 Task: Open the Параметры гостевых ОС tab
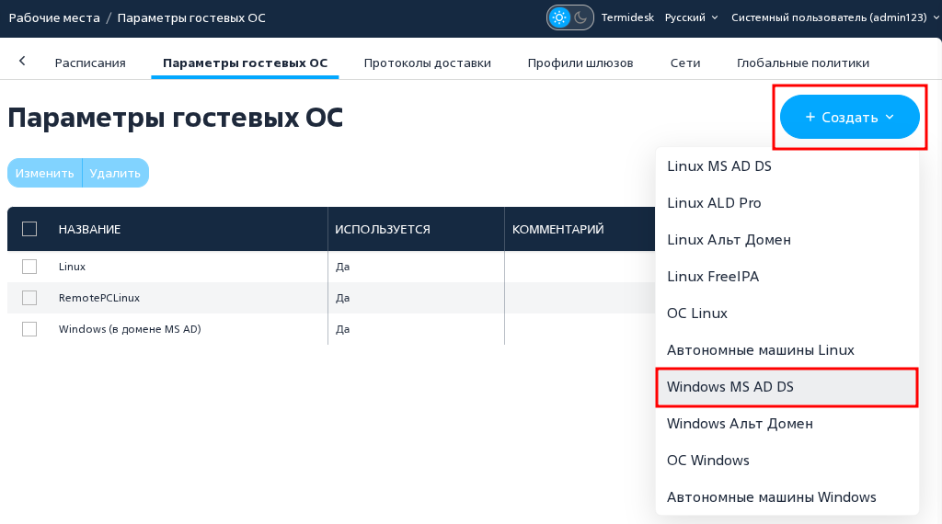click(x=245, y=63)
